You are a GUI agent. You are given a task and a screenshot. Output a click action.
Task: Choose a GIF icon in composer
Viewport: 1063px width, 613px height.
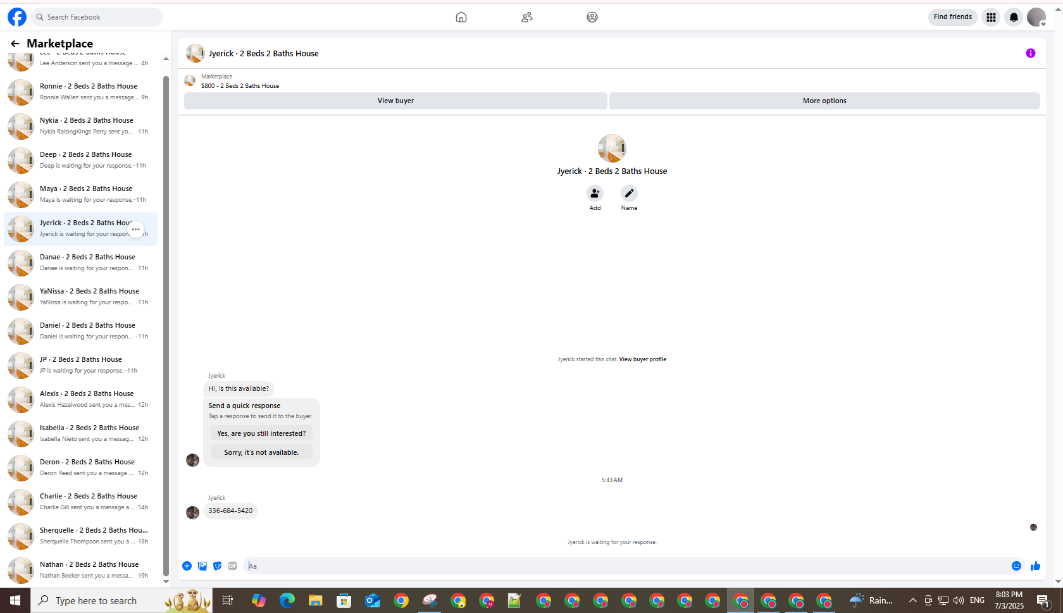point(233,566)
